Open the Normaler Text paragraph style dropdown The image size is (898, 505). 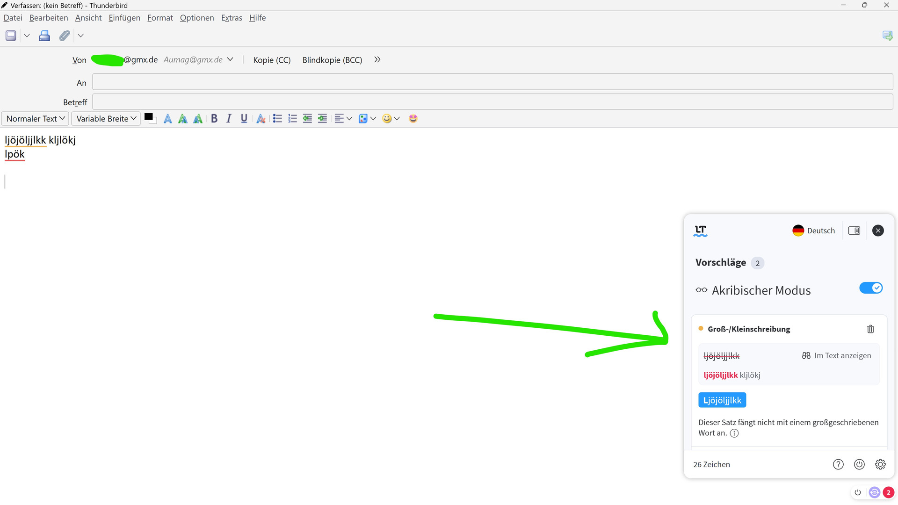pyautogui.click(x=36, y=119)
